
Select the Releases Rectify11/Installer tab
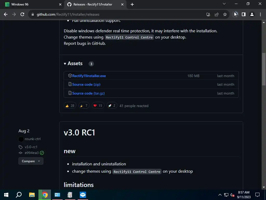click(x=95, y=4)
